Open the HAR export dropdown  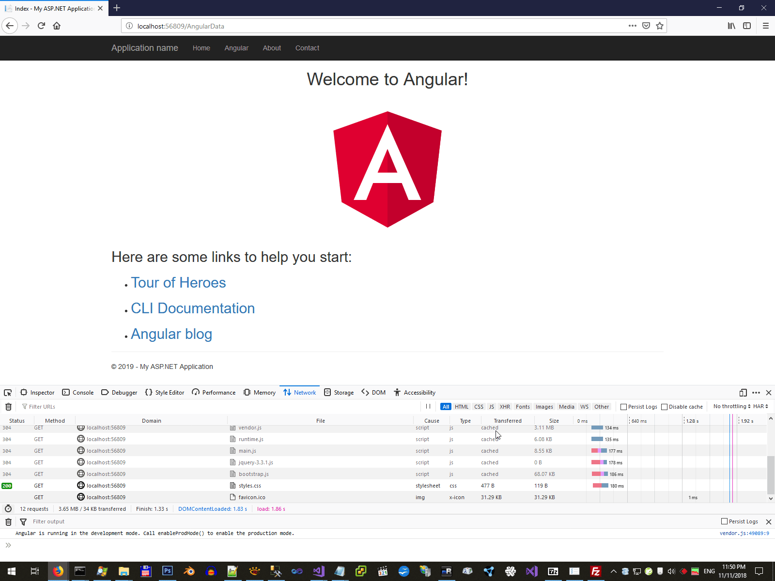[760, 406]
